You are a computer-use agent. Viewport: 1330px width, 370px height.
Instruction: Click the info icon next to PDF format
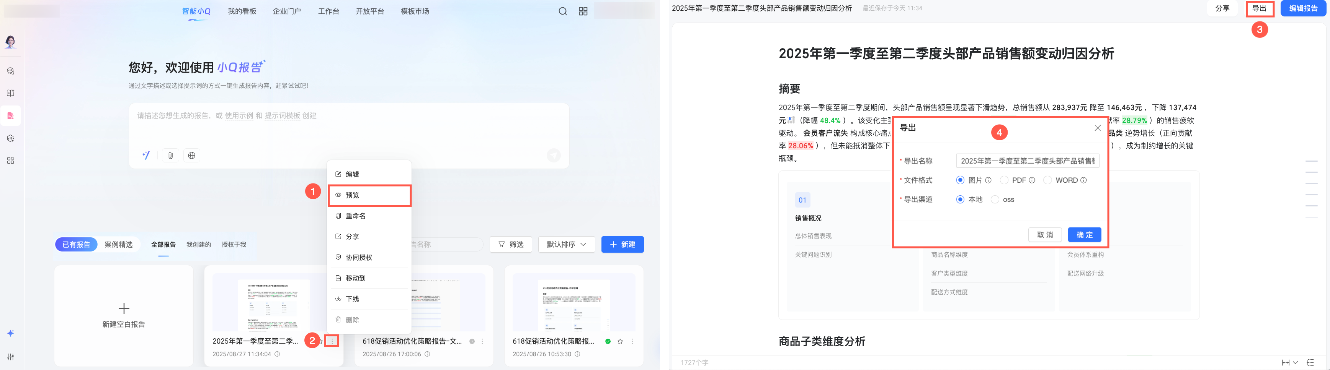pos(1032,180)
